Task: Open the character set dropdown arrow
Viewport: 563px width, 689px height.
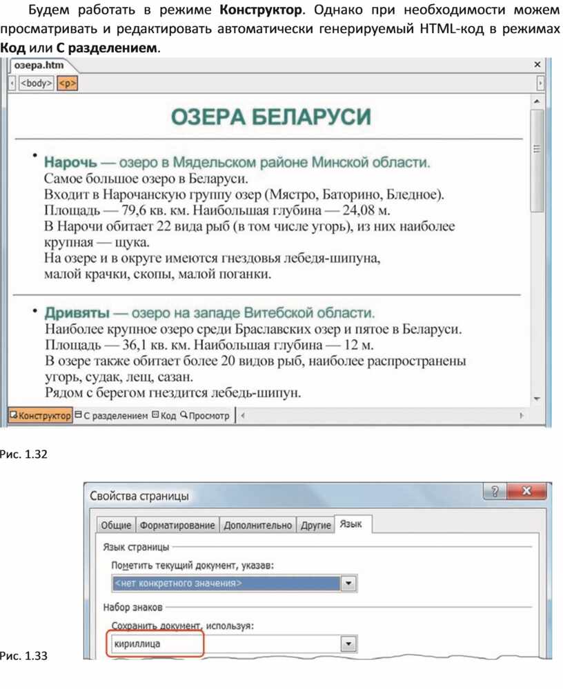Action: click(348, 644)
